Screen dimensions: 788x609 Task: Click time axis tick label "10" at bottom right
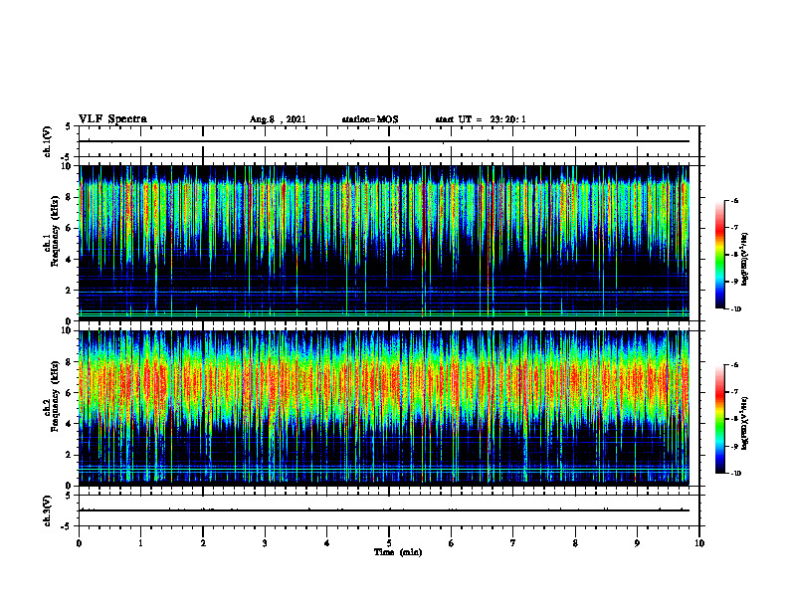pyautogui.click(x=699, y=543)
